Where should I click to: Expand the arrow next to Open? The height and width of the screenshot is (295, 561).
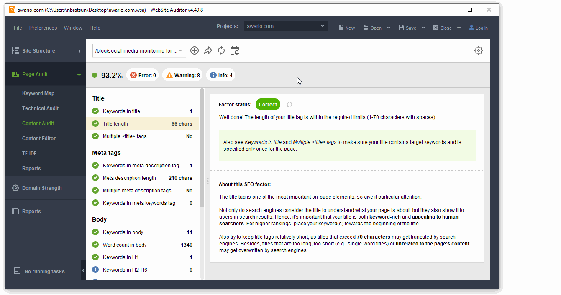click(389, 28)
